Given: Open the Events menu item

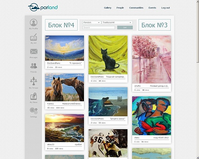Looking at the screenshot, I should pyautogui.click(x=152, y=8).
